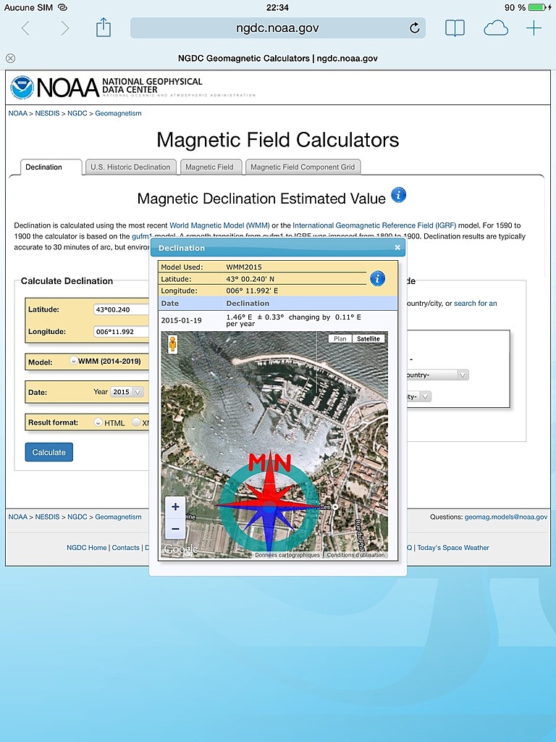The height and width of the screenshot is (742, 556).
Task: Open Conditions d'utilisation map link
Action: click(x=355, y=555)
